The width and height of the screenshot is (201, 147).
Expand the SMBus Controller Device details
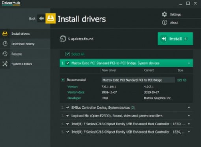pyautogui.click(x=189, y=108)
